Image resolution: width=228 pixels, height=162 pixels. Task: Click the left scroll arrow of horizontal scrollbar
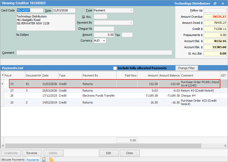coord(2,146)
